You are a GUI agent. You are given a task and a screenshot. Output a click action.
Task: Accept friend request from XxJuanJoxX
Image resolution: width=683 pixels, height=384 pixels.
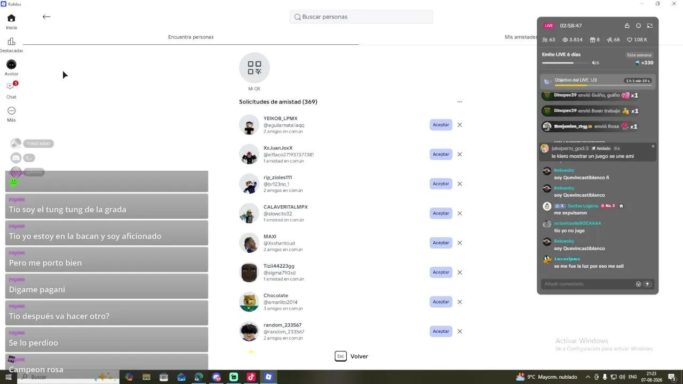click(x=441, y=154)
